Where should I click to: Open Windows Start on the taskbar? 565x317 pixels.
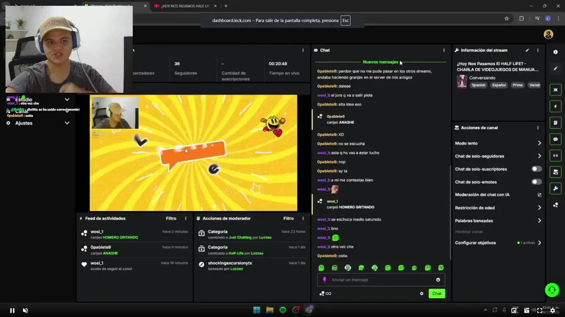point(256,310)
